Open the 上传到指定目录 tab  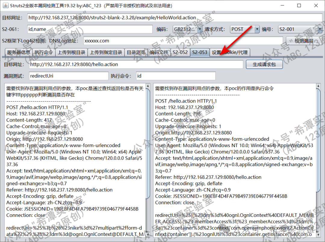coord(106,52)
